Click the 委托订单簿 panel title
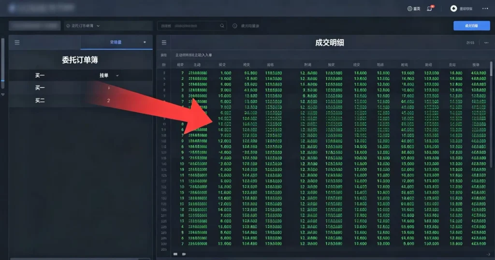495x260 pixels. [80, 60]
